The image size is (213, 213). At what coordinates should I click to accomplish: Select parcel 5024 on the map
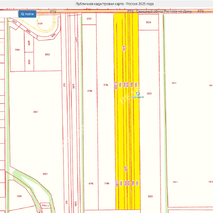[148, 22]
